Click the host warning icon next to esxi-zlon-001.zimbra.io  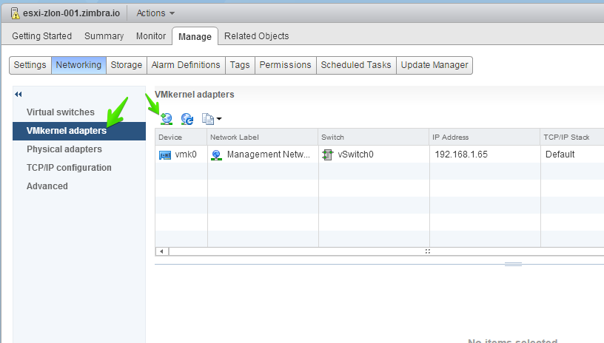point(15,13)
